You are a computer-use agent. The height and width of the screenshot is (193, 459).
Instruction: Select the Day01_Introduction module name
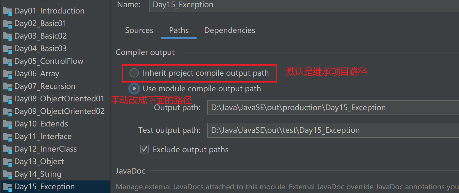click(x=49, y=11)
